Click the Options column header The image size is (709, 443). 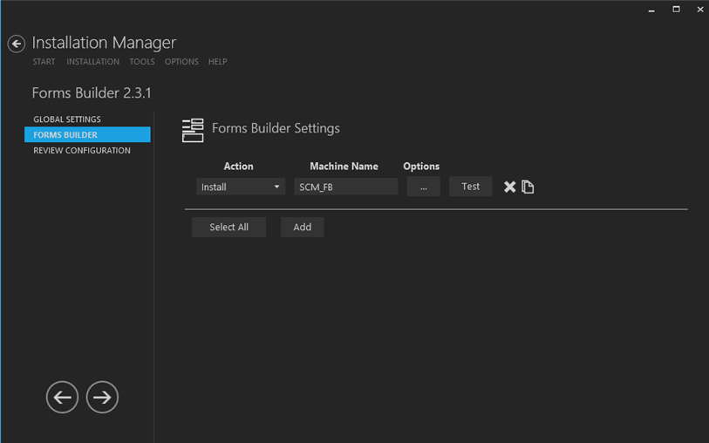[x=421, y=167]
